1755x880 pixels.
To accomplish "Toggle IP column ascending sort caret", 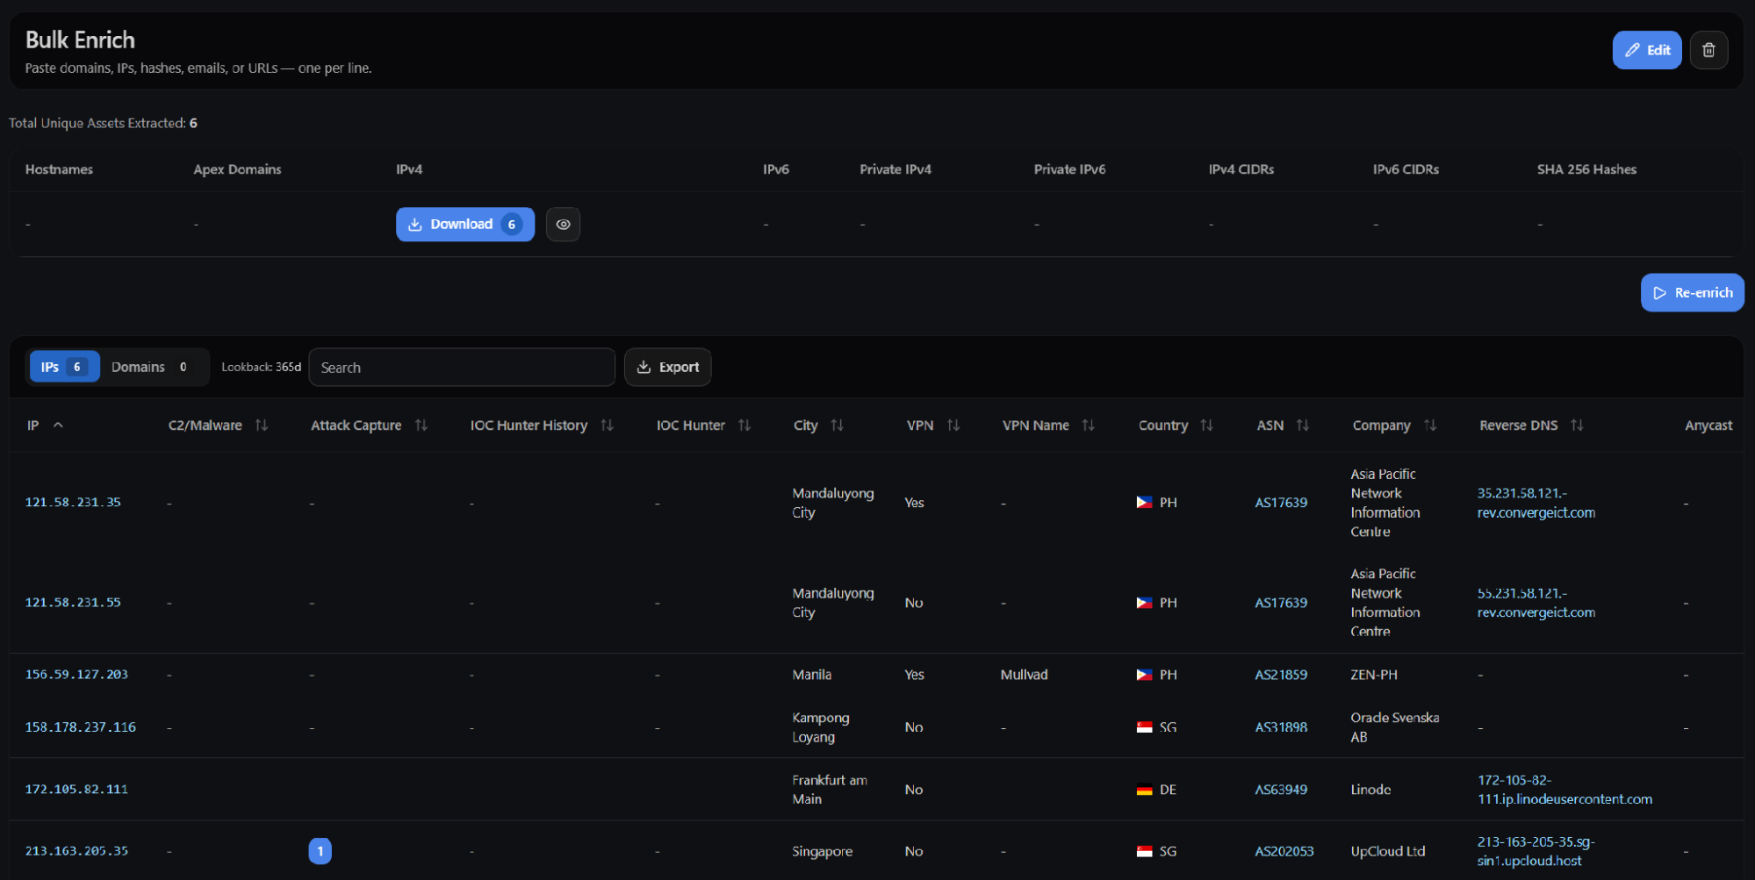I will pos(58,426).
